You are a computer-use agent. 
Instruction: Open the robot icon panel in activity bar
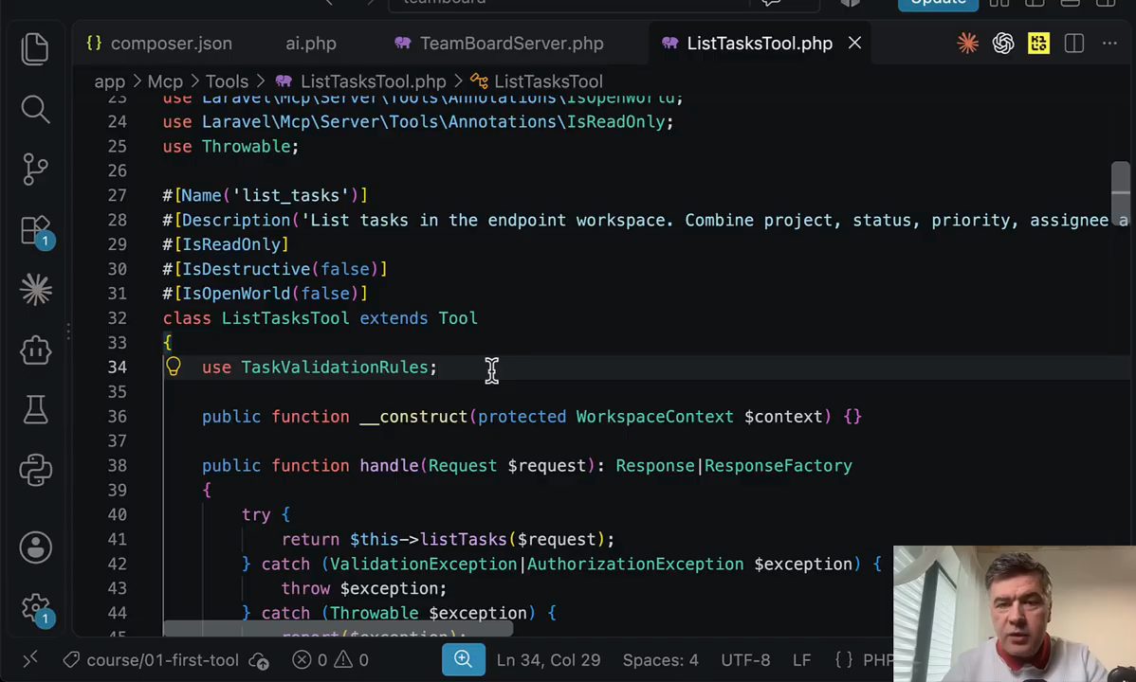(x=35, y=351)
